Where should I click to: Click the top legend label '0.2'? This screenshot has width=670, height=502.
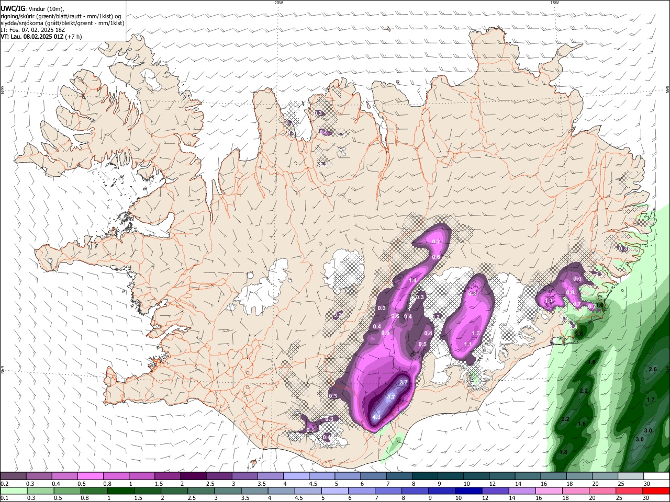pos(4,484)
